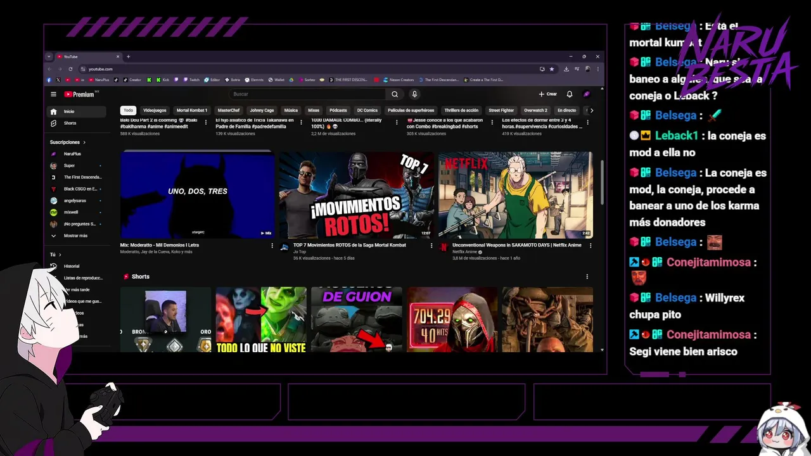Open Chrome three-dot menu

click(597, 69)
